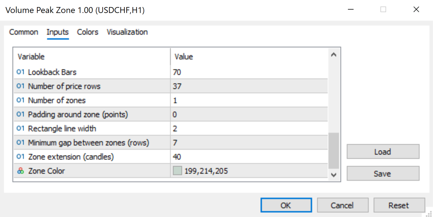Click the Rectangle line width variable icon
Screen dimensions: 433x217
(20, 129)
